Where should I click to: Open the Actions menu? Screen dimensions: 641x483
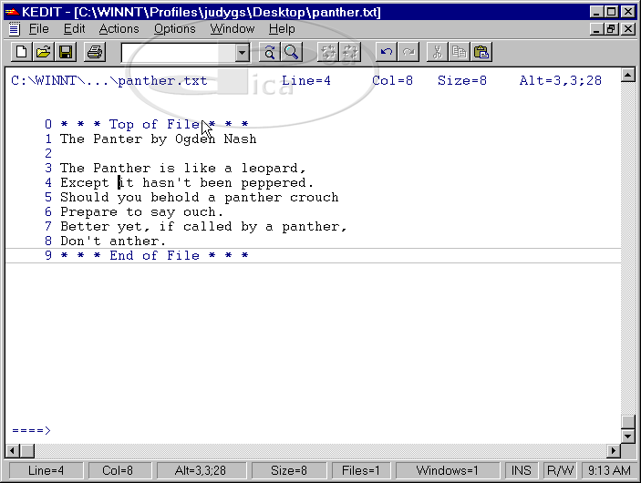click(119, 29)
